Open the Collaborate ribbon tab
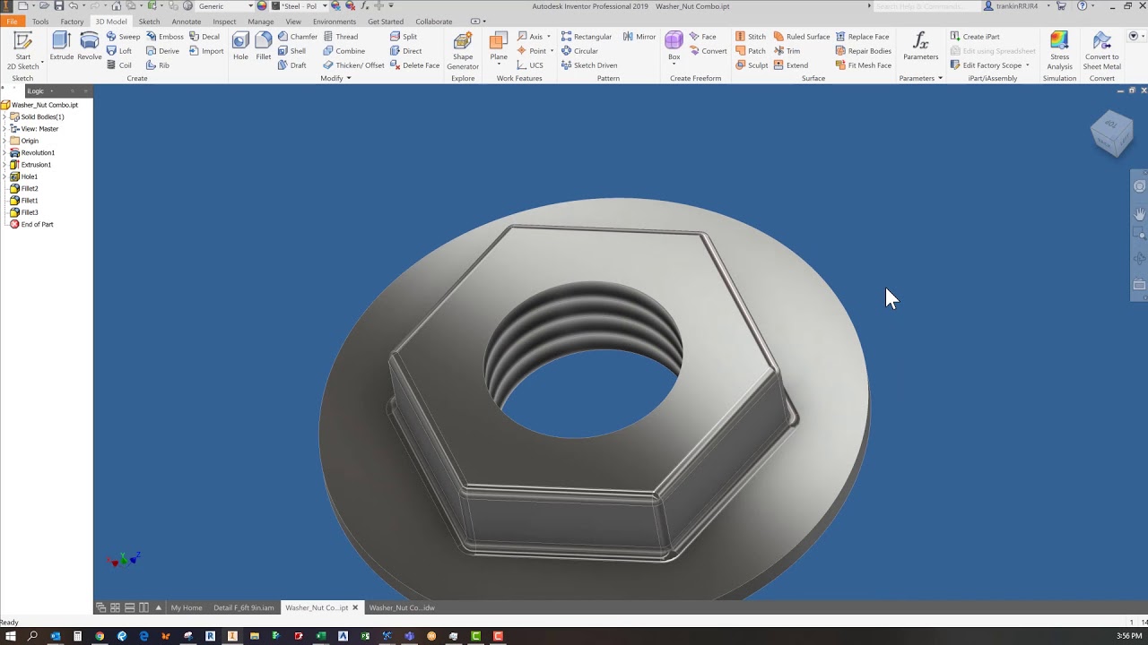The image size is (1148, 645). click(434, 21)
